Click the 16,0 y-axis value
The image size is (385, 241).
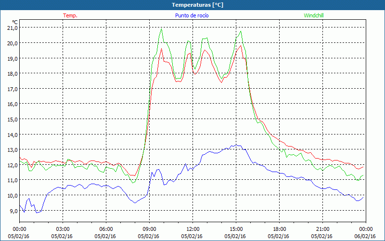point(13,104)
